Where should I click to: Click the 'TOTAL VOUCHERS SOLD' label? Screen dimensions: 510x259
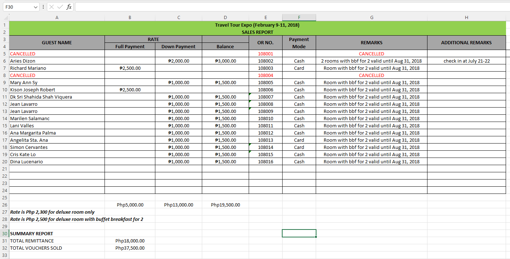36,248
